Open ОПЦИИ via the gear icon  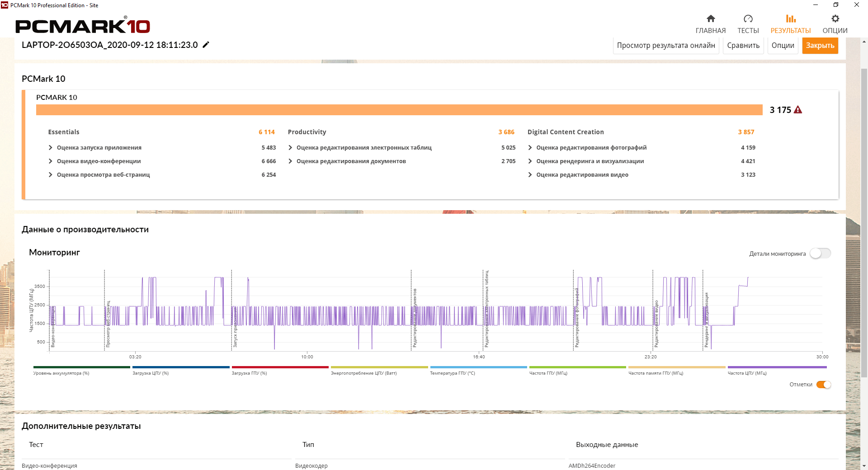click(835, 19)
